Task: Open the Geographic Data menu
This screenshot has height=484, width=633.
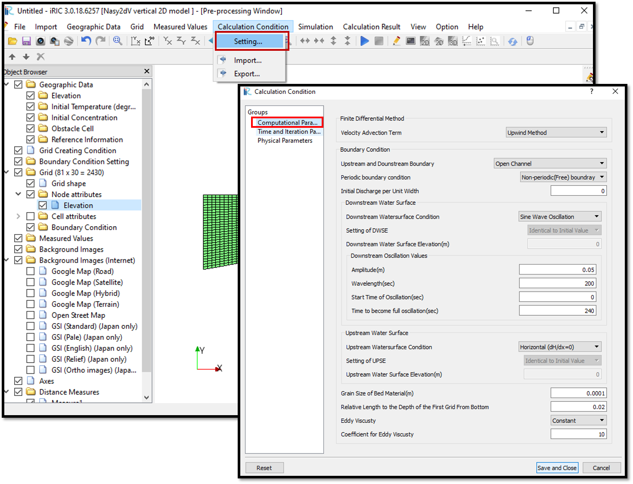Action: 93,27
